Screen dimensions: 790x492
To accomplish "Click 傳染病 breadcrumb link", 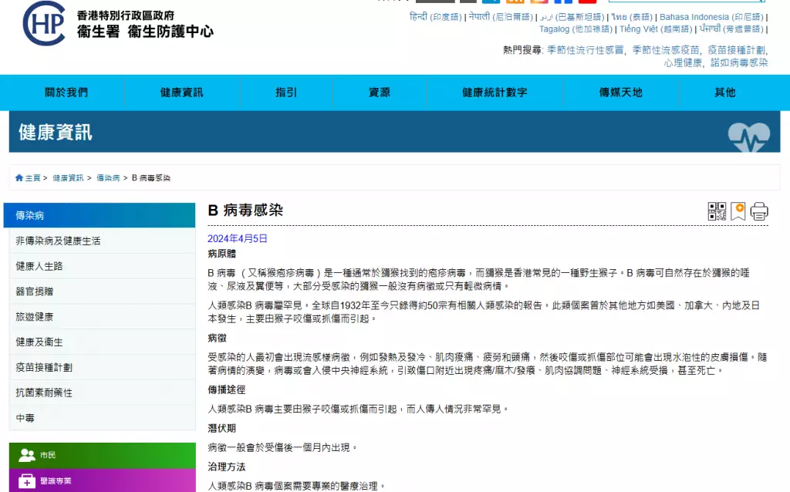I will pyautogui.click(x=107, y=178).
